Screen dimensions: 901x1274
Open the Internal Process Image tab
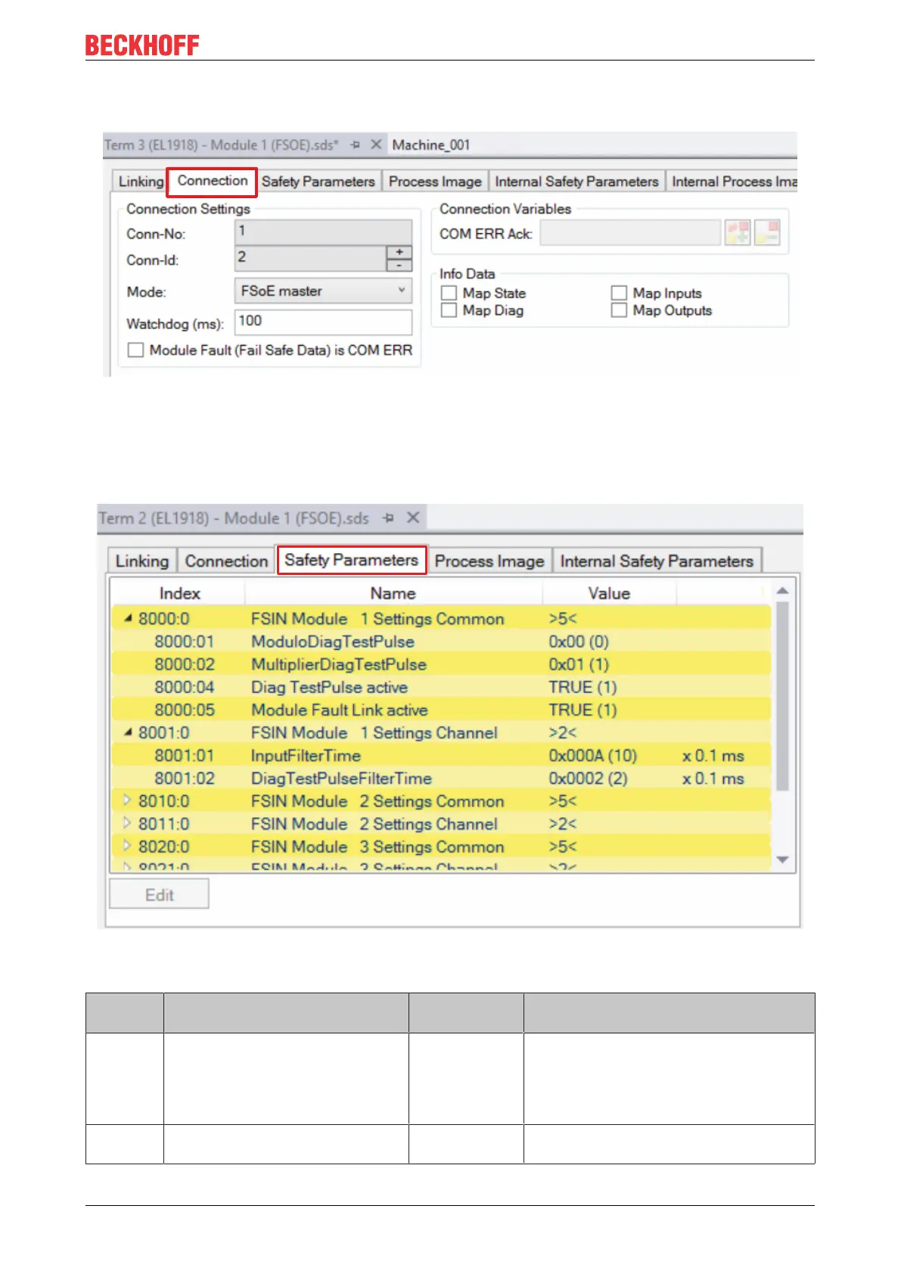pos(733,182)
